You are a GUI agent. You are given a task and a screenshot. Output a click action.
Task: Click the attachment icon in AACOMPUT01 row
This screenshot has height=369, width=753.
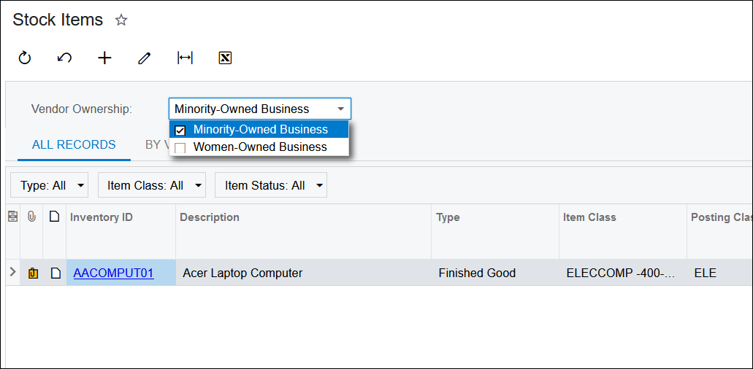pyautogui.click(x=32, y=273)
